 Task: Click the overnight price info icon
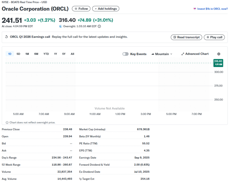click(x=99, y=26)
